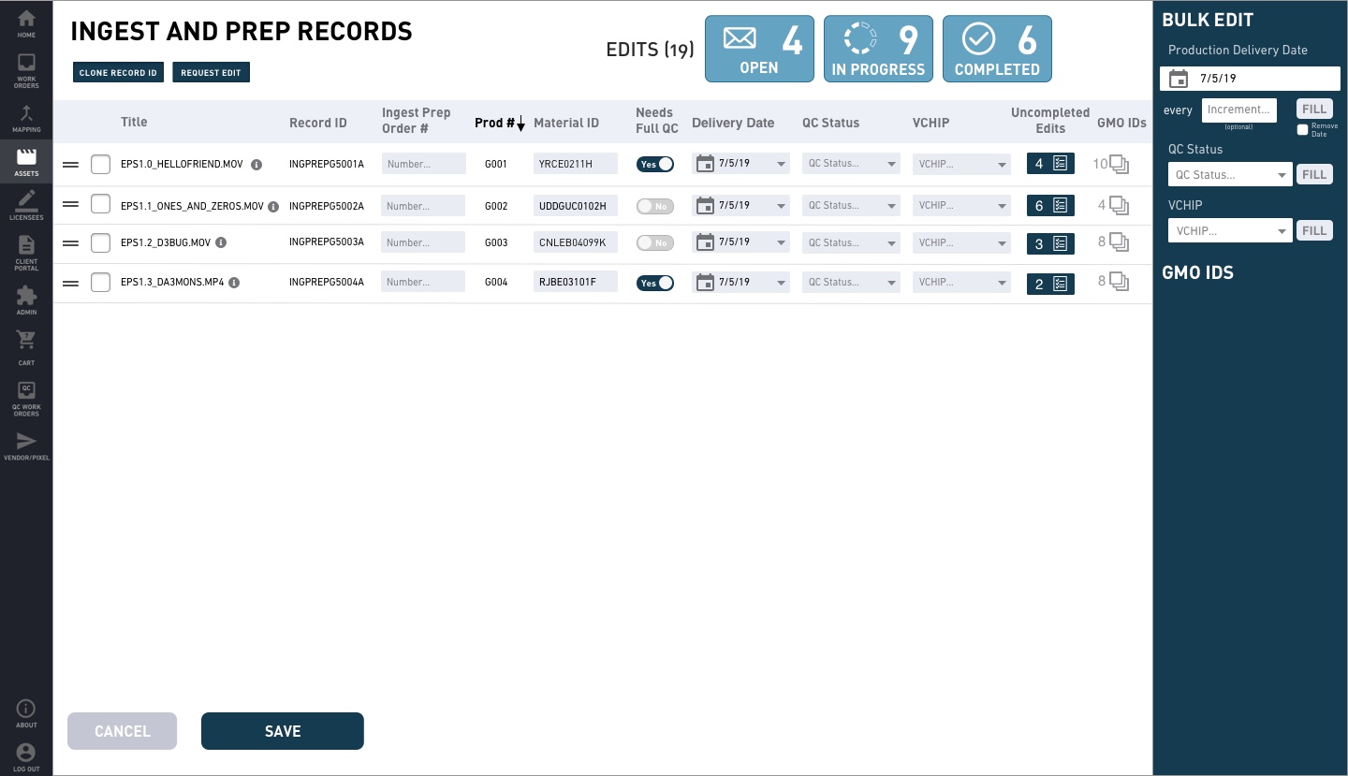Click GMO IDs copy icon for EPS1.0_HELLOFRIEND.MOV

[1119, 165]
